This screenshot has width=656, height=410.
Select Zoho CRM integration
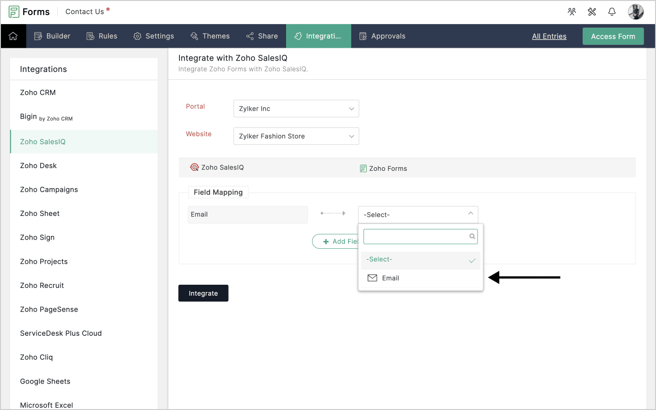84,92
